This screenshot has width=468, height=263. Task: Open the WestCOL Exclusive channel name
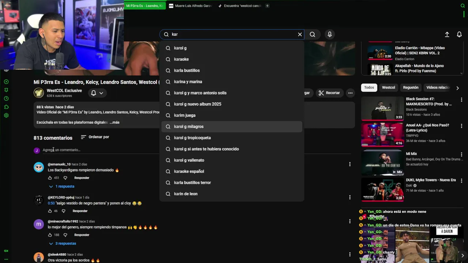[x=64, y=91]
